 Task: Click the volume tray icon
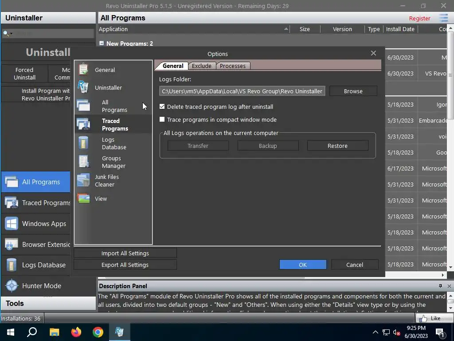coord(396,333)
